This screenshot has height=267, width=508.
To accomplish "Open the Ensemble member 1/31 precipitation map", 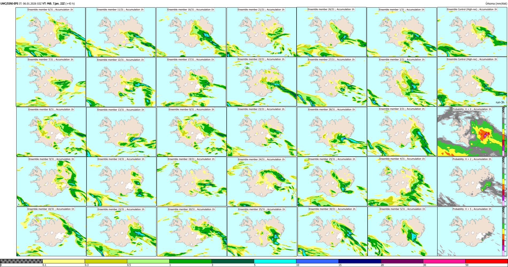I will tap(402, 32).
